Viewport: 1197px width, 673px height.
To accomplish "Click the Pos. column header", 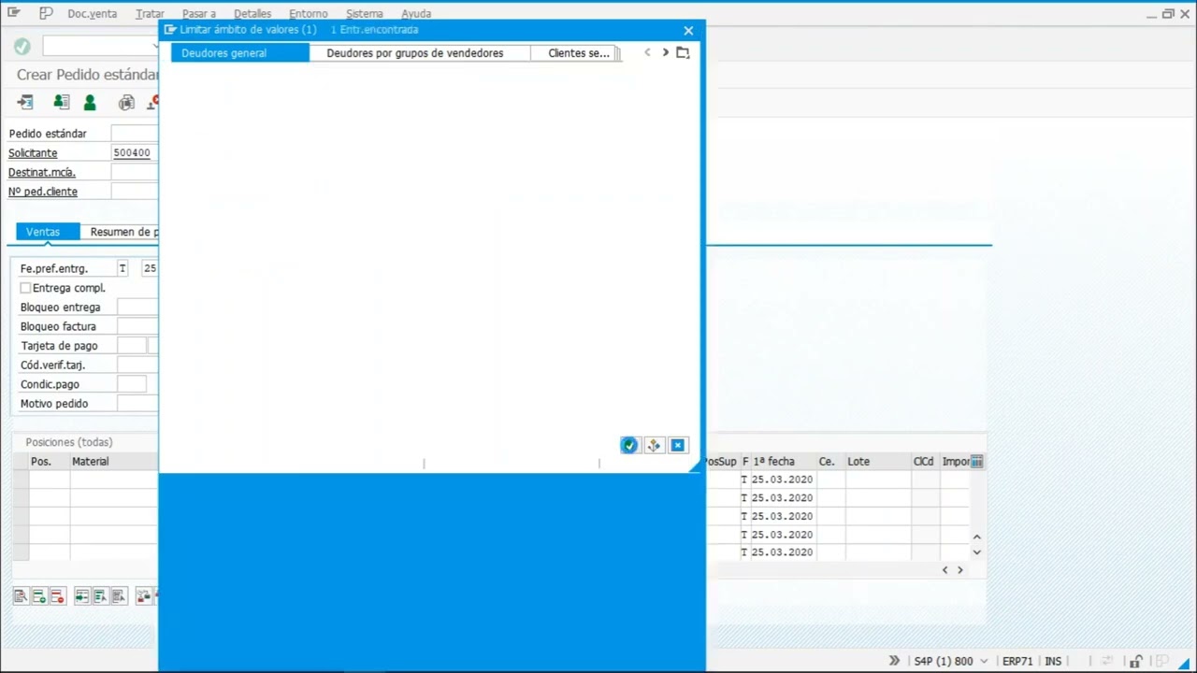I will pos(50,462).
